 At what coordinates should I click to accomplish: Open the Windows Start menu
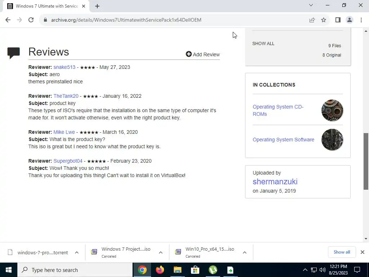point(9,270)
